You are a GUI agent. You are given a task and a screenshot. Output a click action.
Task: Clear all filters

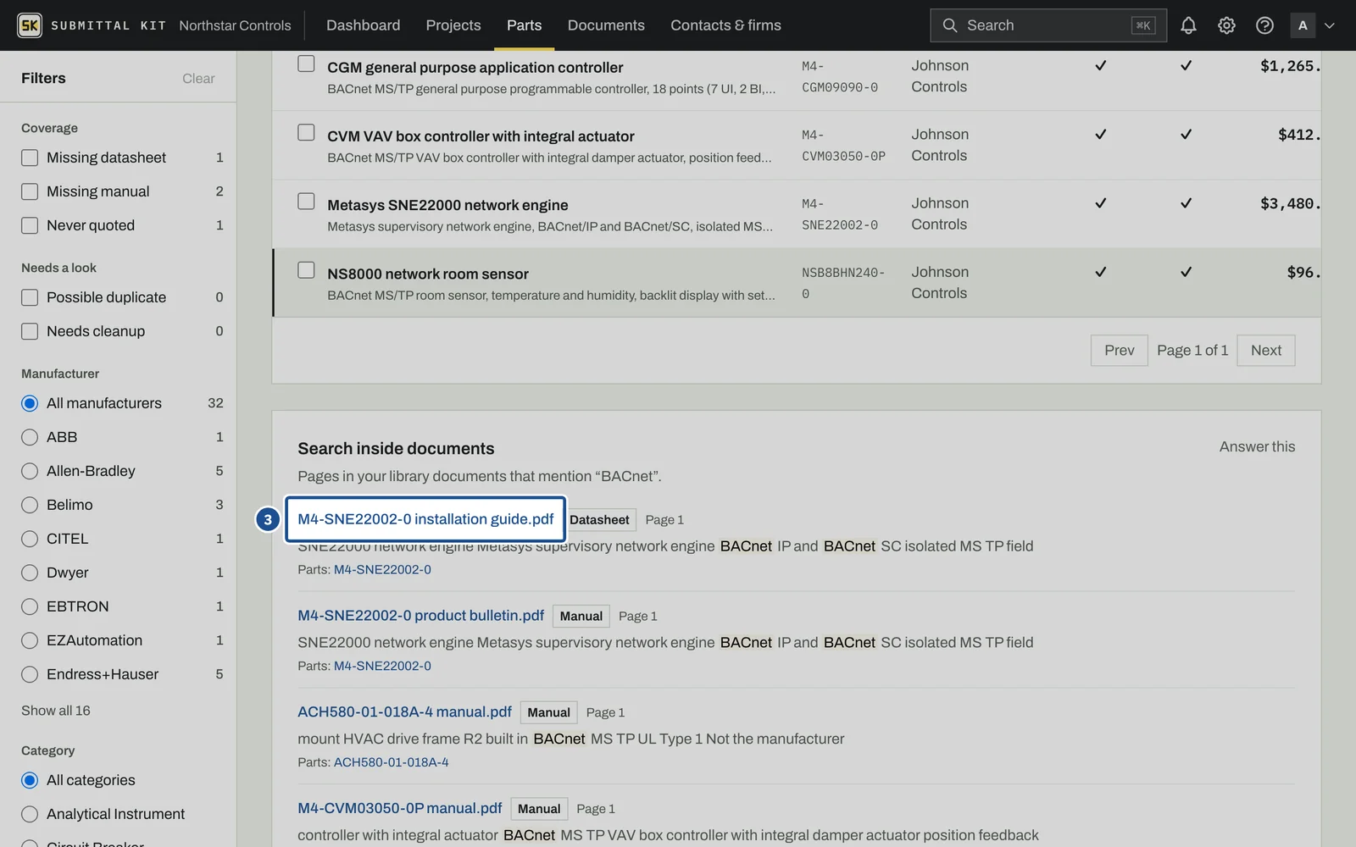[x=198, y=78]
